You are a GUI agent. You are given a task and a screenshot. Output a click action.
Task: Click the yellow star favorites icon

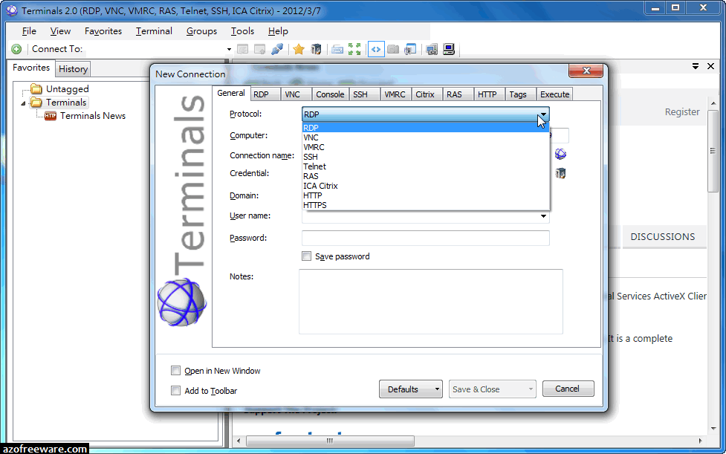click(299, 49)
